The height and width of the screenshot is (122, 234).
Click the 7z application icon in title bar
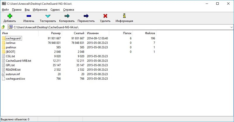tap(4, 4)
